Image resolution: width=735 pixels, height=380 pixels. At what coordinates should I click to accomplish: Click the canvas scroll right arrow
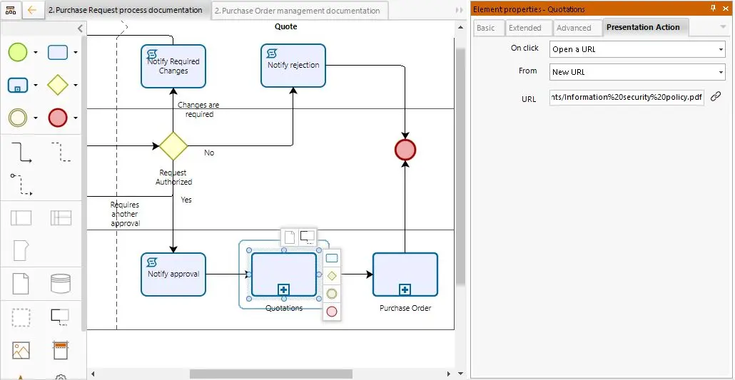coord(449,374)
